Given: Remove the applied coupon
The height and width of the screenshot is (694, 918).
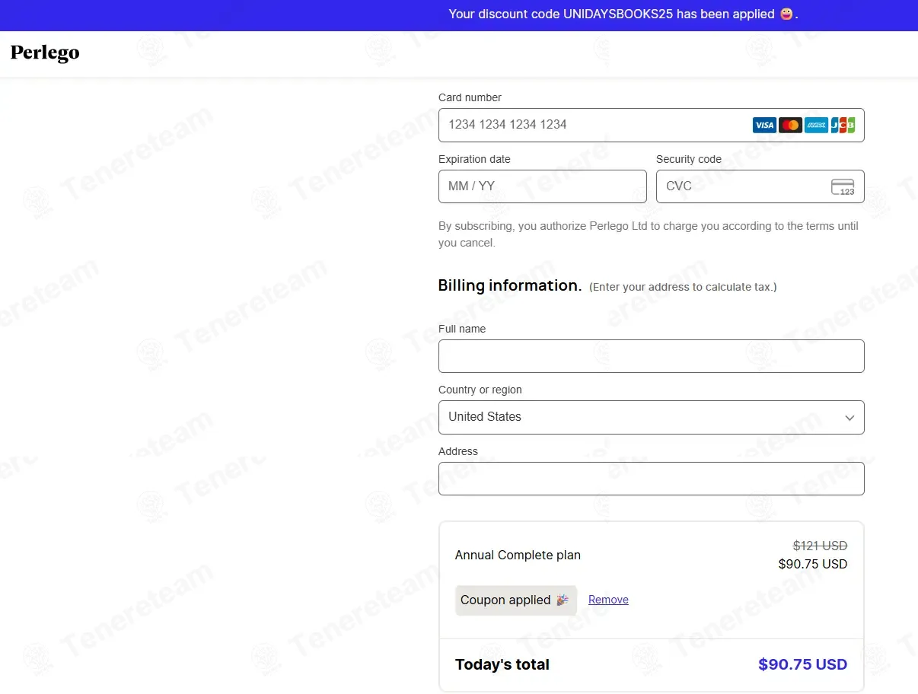Looking at the screenshot, I should tap(608, 600).
